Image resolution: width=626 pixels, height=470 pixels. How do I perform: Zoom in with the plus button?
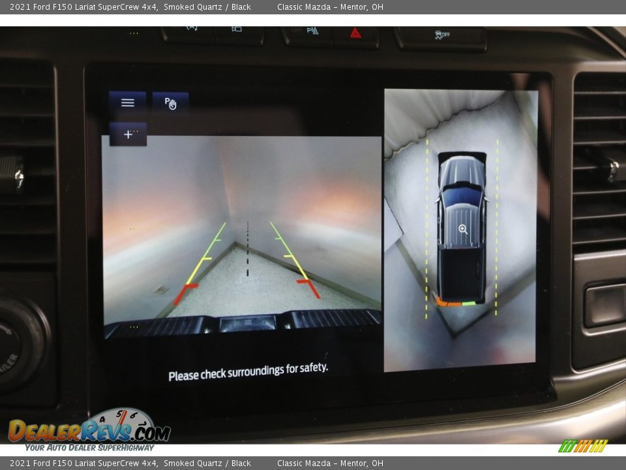pyautogui.click(x=128, y=134)
